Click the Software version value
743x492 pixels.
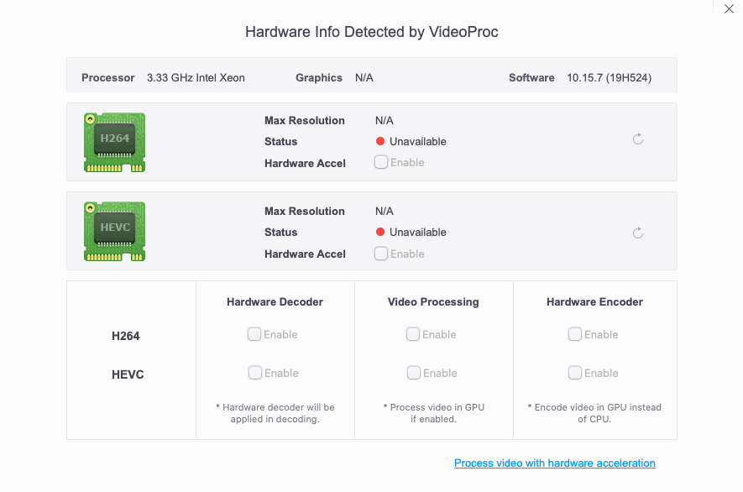609,78
